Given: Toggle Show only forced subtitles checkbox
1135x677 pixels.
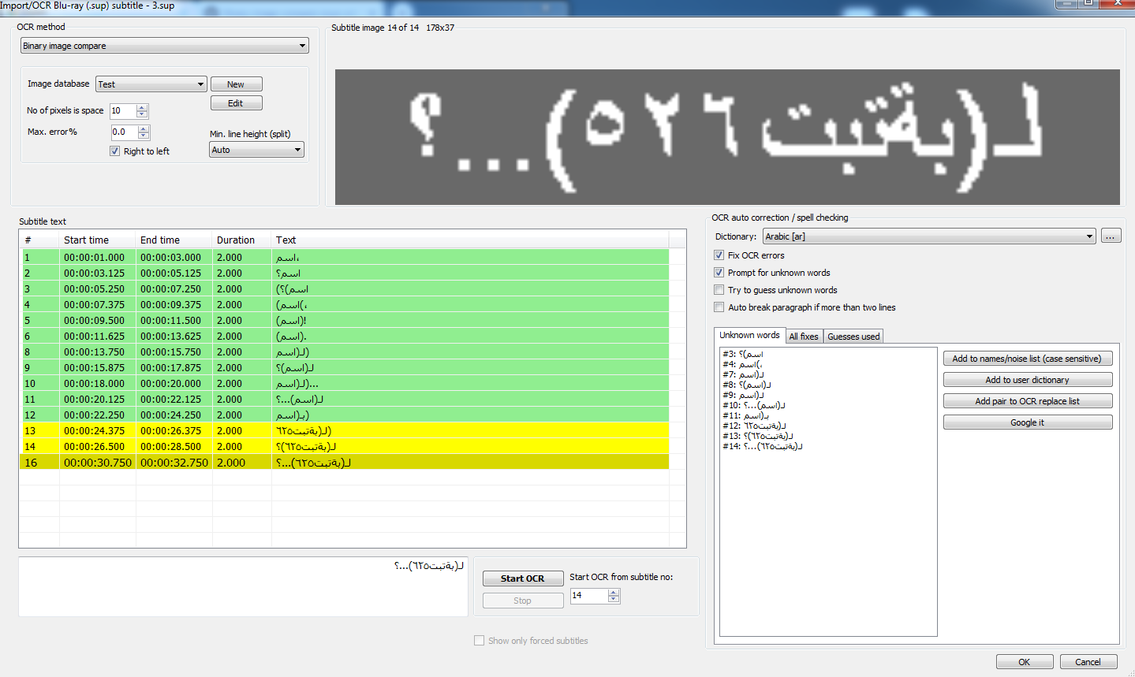Looking at the screenshot, I should (479, 641).
